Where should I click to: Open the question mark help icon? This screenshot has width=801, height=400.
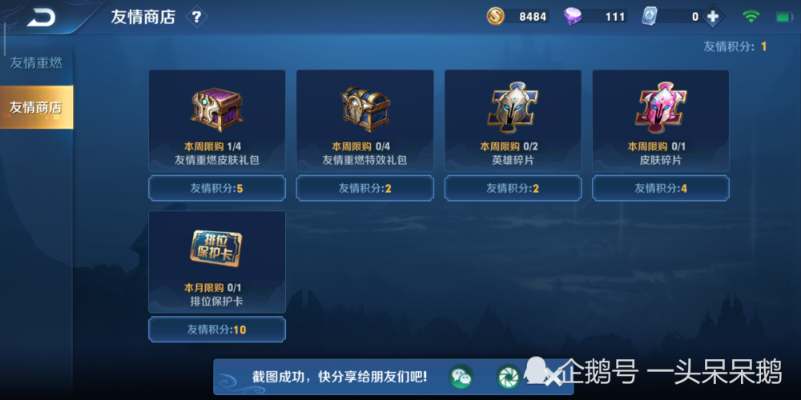tap(197, 18)
